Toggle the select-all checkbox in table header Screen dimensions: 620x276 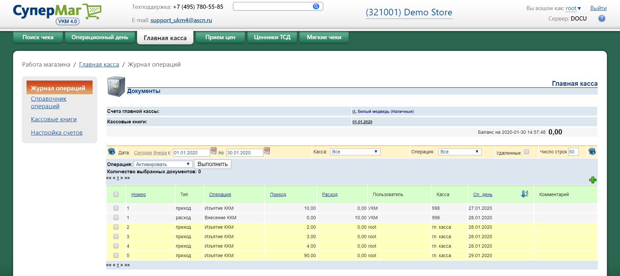(116, 194)
